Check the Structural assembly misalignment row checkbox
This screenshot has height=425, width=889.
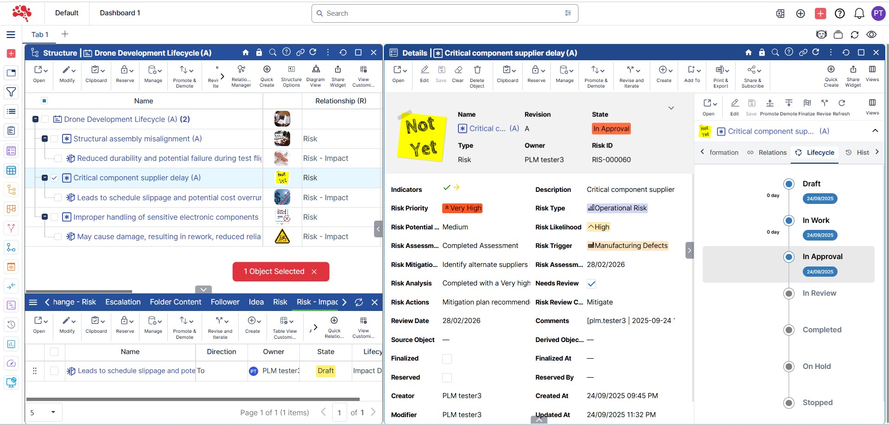click(x=54, y=139)
